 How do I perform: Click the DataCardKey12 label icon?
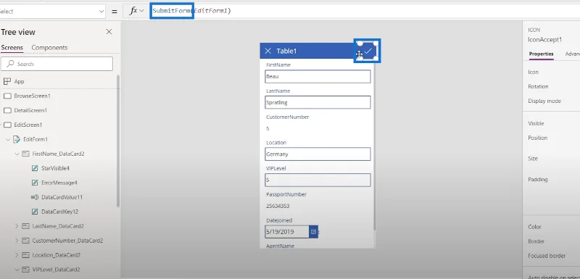pos(35,212)
